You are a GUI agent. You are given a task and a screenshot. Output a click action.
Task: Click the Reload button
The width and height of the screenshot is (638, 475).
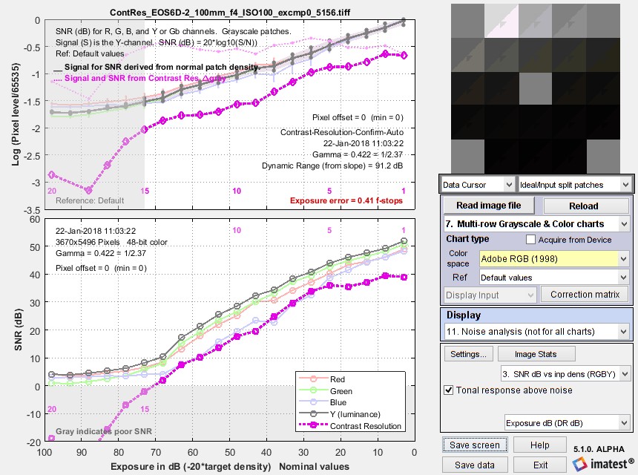pos(585,206)
